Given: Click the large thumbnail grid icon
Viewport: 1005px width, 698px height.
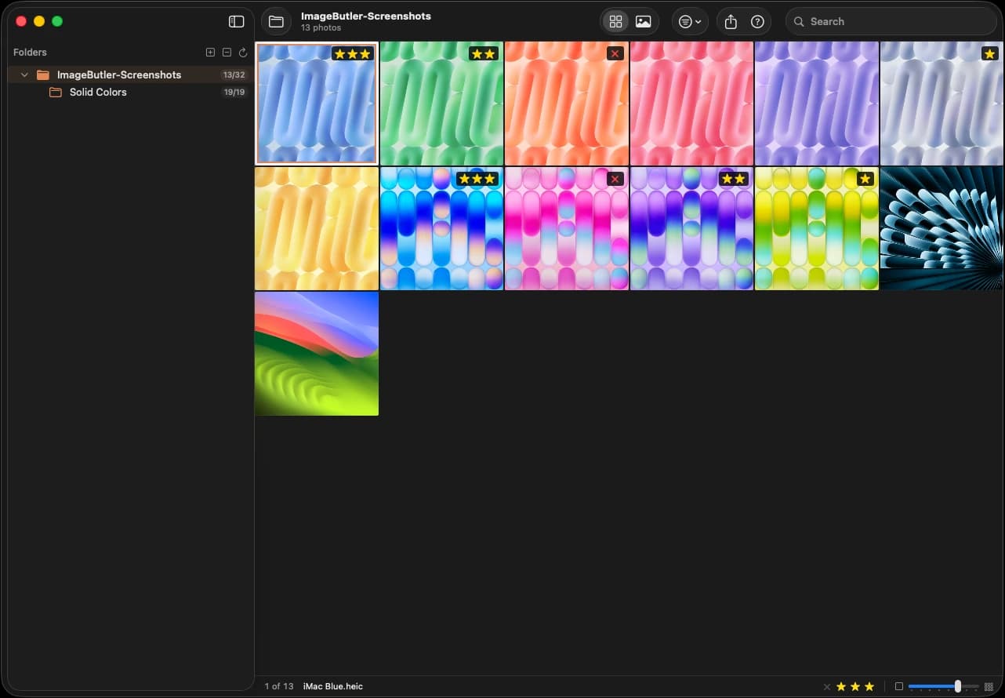Looking at the screenshot, I should pos(989,687).
